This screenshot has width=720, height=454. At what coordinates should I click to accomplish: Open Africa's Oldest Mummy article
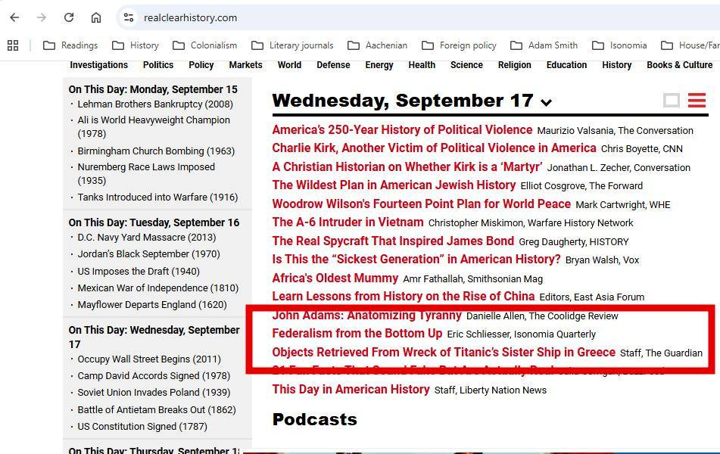[335, 278]
